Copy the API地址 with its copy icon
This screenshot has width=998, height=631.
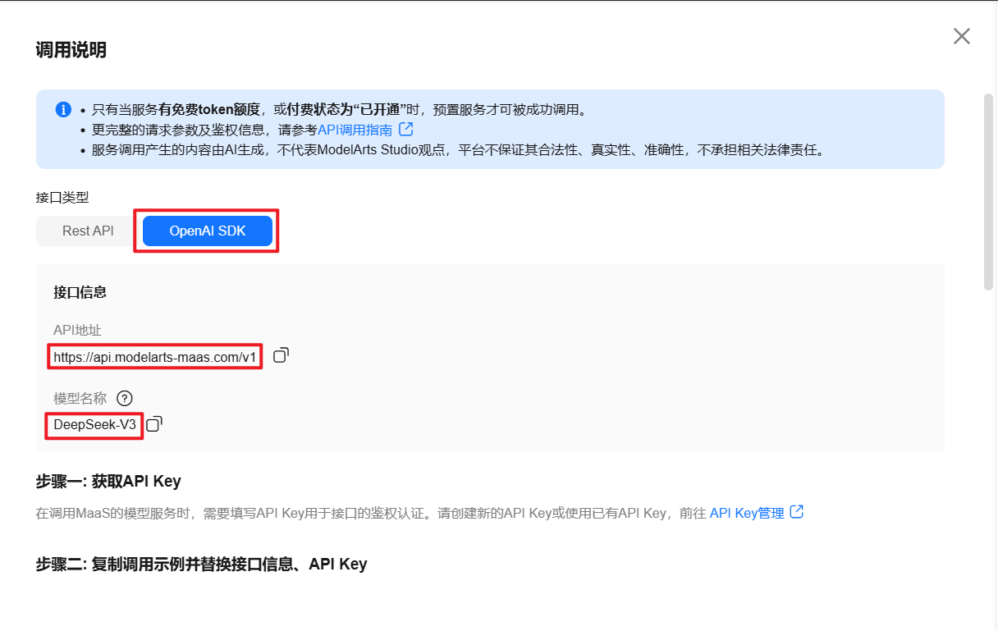coord(281,356)
